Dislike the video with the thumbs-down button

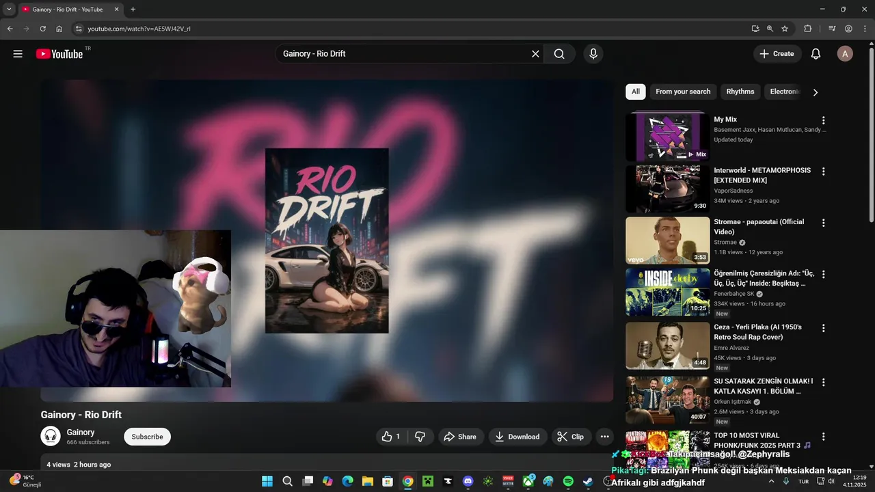(420, 437)
